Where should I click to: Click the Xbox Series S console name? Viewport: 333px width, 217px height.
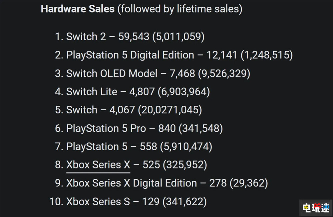tap(98, 201)
